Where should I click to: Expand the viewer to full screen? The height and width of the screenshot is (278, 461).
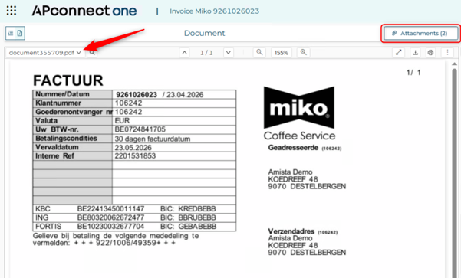(x=399, y=53)
